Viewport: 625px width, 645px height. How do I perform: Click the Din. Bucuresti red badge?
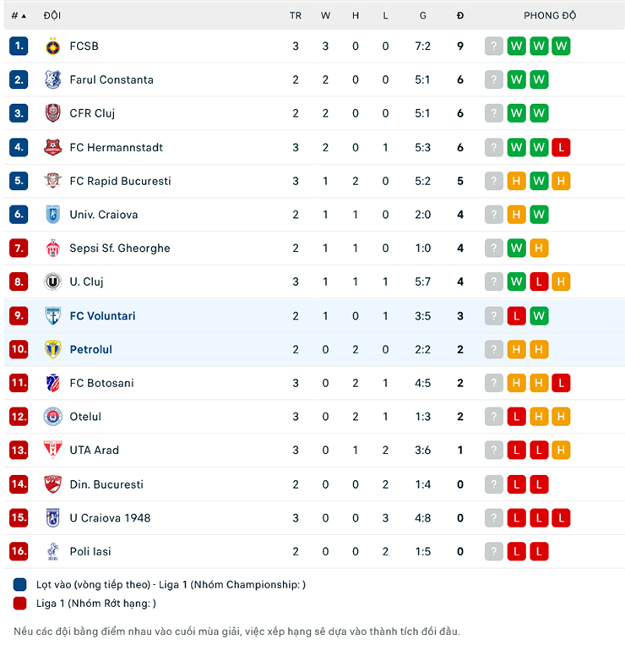53,484
